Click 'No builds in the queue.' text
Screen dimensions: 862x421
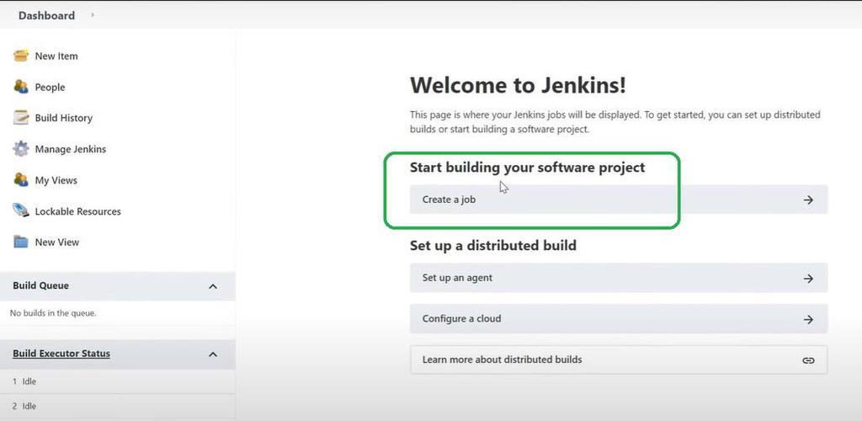point(53,313)
